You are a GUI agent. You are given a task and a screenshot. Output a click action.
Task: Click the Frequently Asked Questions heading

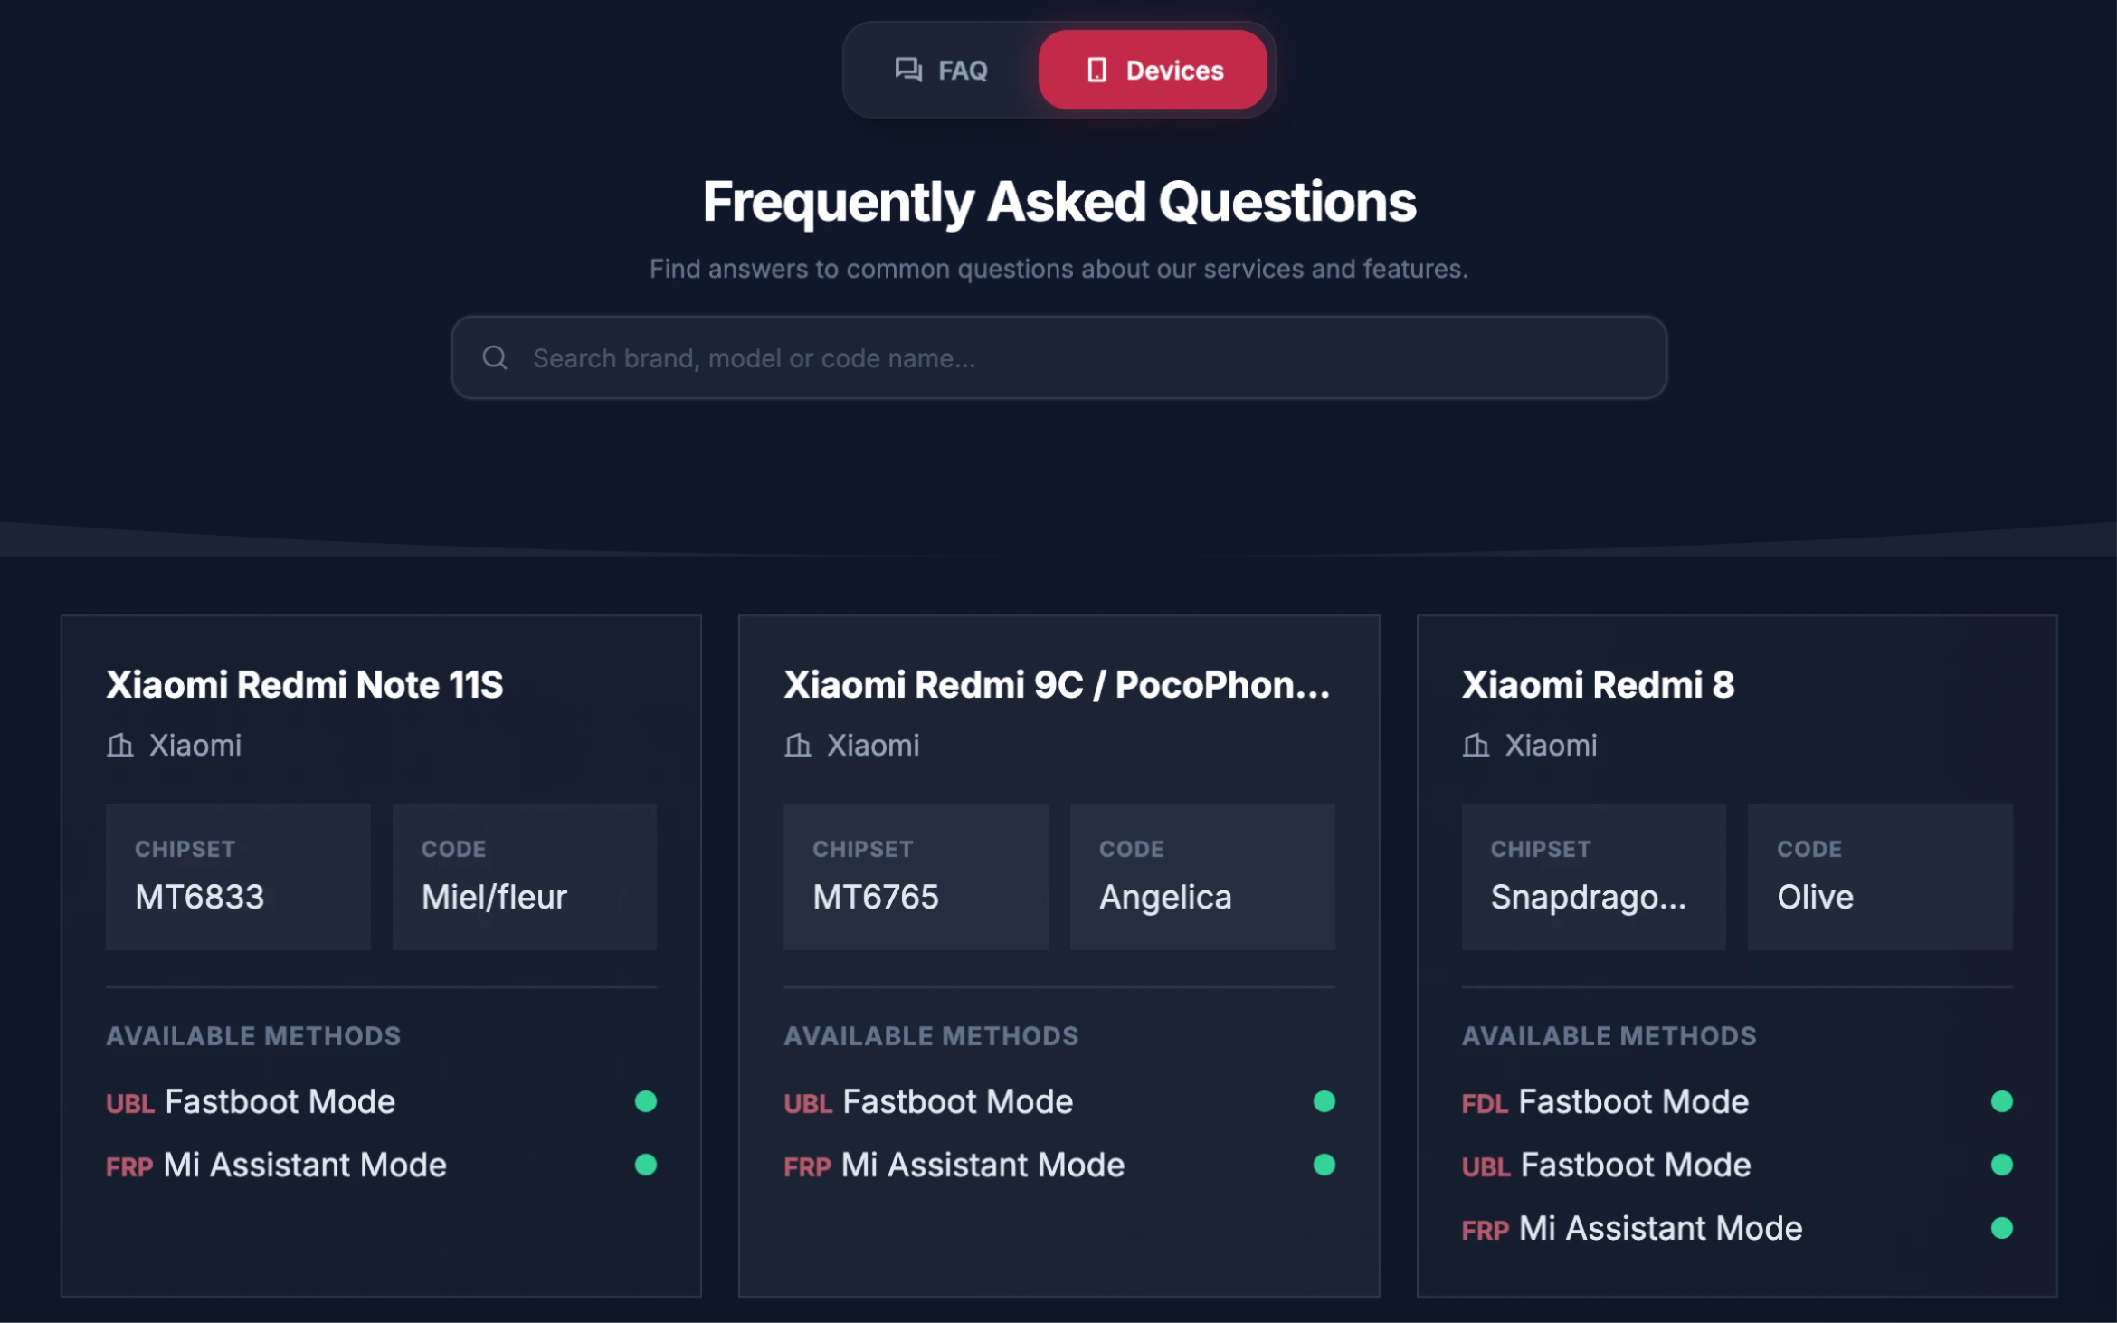(x=1058, y=201)
